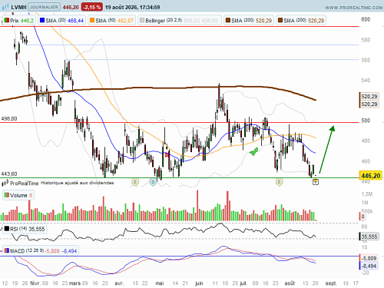Click the arrow marker icon near août 20
The image size is (384, 288).
[316, 182]
